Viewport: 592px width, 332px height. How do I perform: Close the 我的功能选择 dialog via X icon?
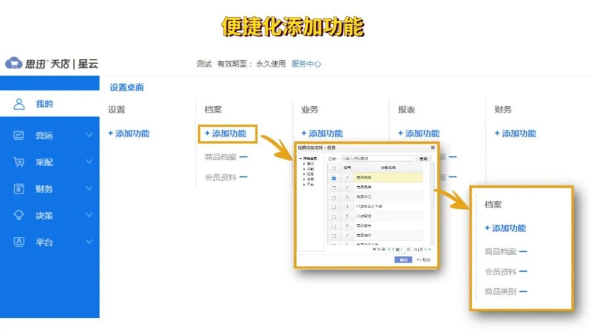click(x=432, y=147)
